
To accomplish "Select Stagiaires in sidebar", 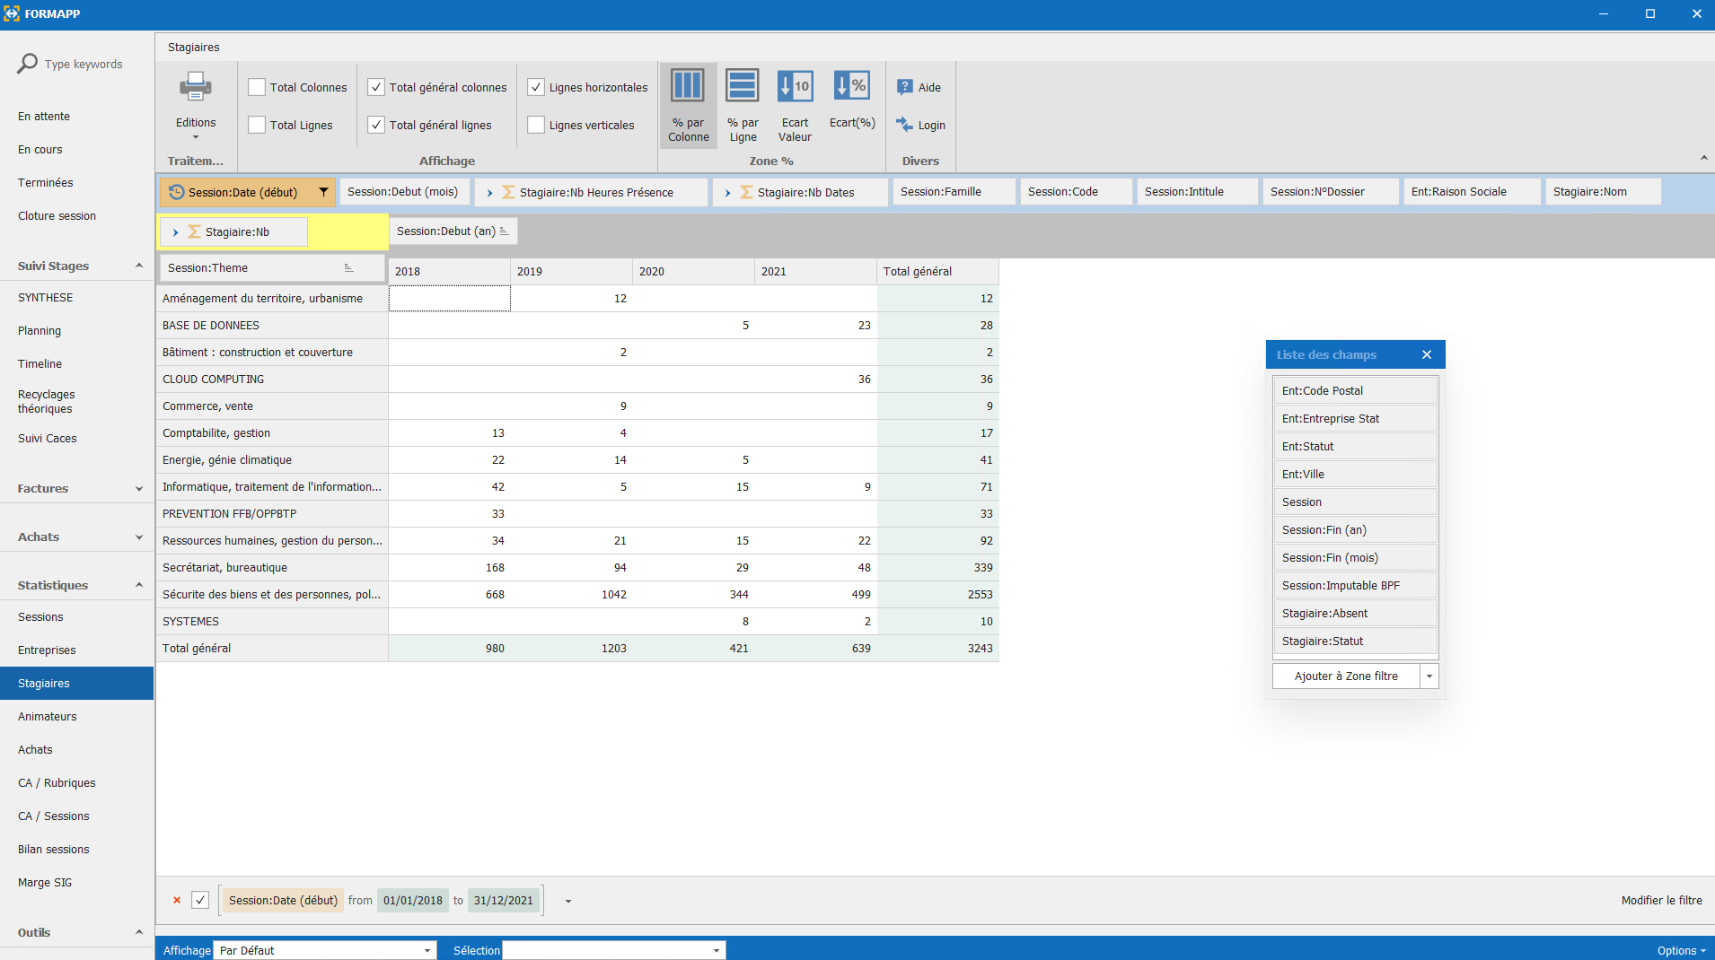I will pyautogui.click(x=77, y=684).
